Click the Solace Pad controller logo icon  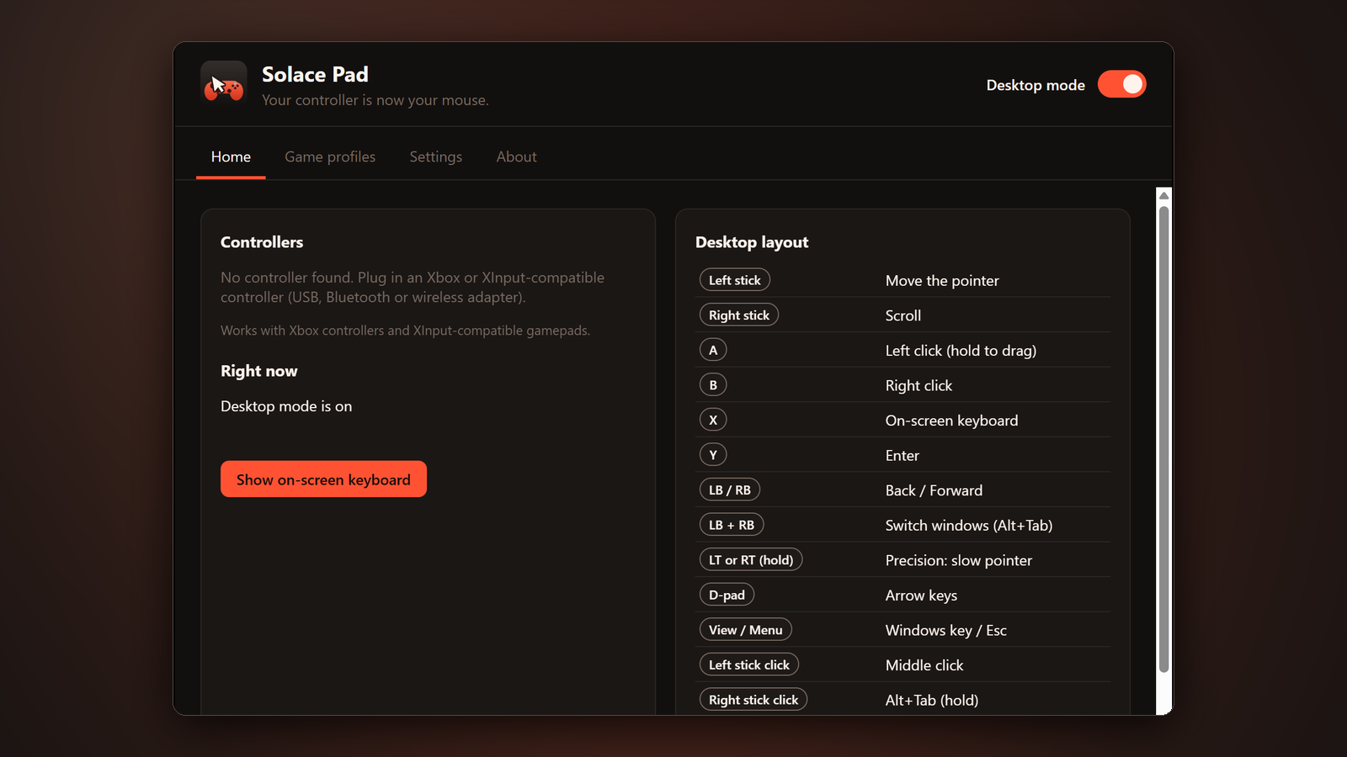pyautogui.click(x=224, y=84)
